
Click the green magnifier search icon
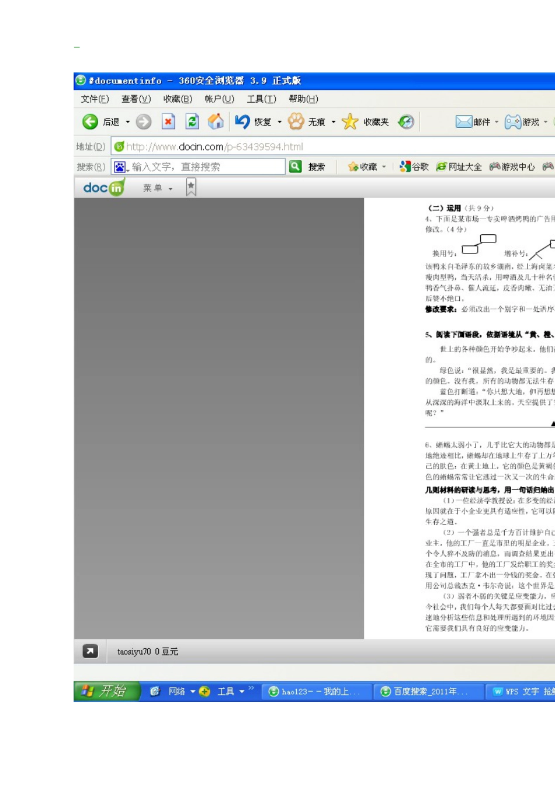(x=296, y=166)
